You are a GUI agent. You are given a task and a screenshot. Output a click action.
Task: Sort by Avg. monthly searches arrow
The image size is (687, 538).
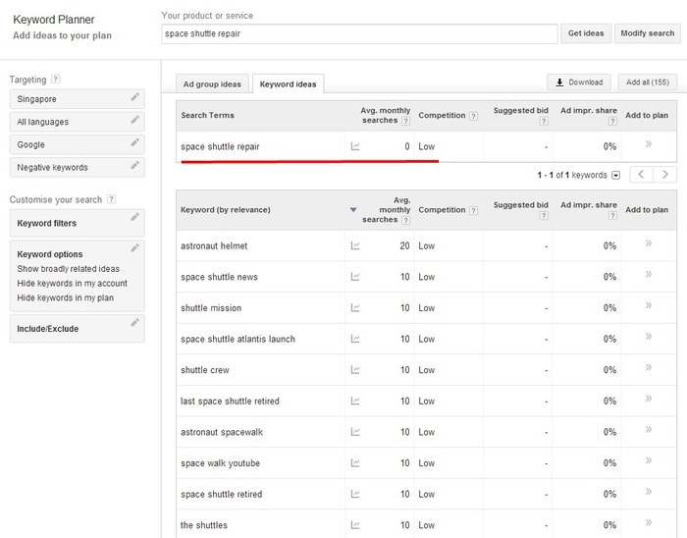click(x=353, y=210)
